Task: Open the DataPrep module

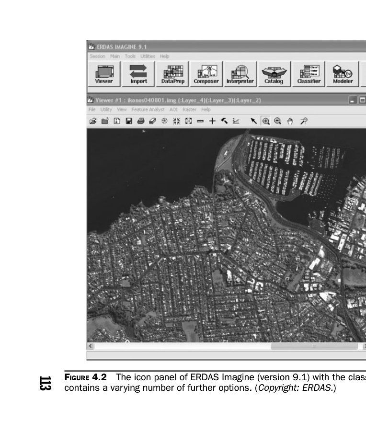Action: [x=172, y=74]
